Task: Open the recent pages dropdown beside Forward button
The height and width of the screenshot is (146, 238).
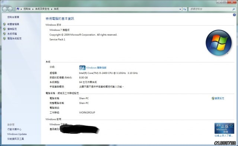Action: [x=14, y=9]
